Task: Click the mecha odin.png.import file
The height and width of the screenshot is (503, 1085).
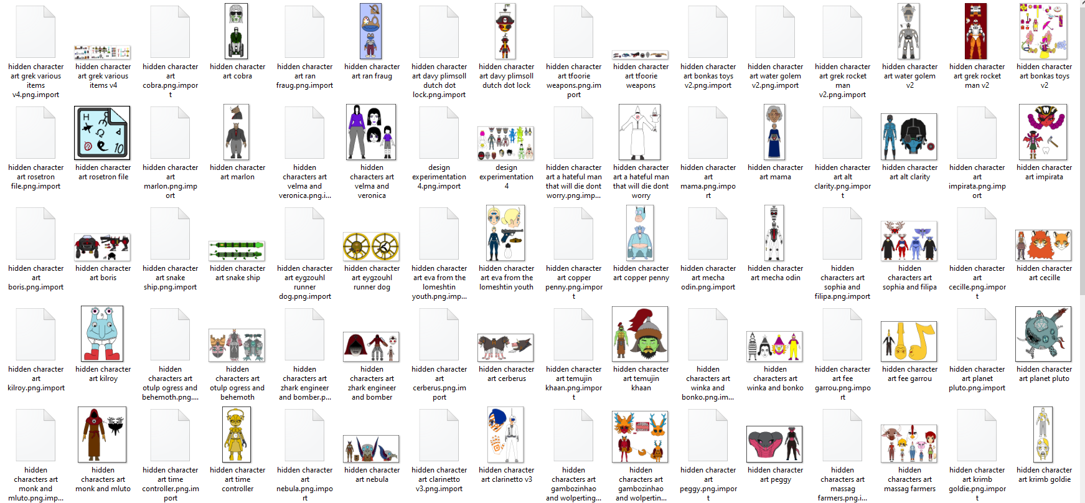Action: coord(708,233)
